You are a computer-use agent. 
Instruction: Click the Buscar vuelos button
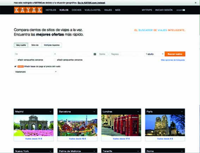click(x=175, y=54)
